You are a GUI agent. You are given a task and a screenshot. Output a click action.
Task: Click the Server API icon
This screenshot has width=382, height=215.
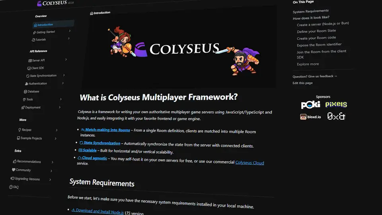tap(30, 61)
